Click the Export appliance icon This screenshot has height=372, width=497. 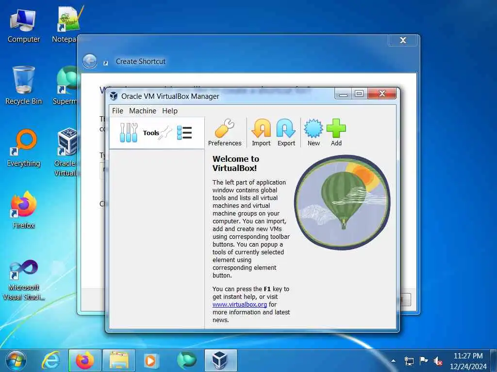(x=286, y=133)
